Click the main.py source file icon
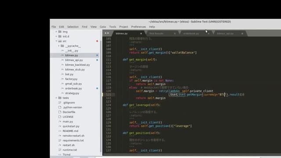The image size is (281, 158). (x=60, y=122)
